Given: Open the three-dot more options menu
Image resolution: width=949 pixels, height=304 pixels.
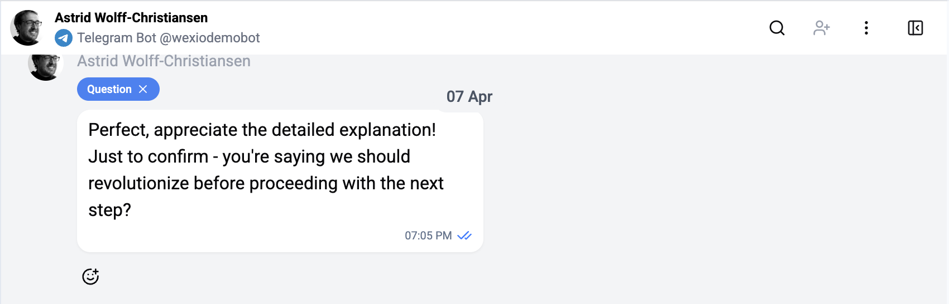Looking at the screenshot, I should click(x=866, y=28).
